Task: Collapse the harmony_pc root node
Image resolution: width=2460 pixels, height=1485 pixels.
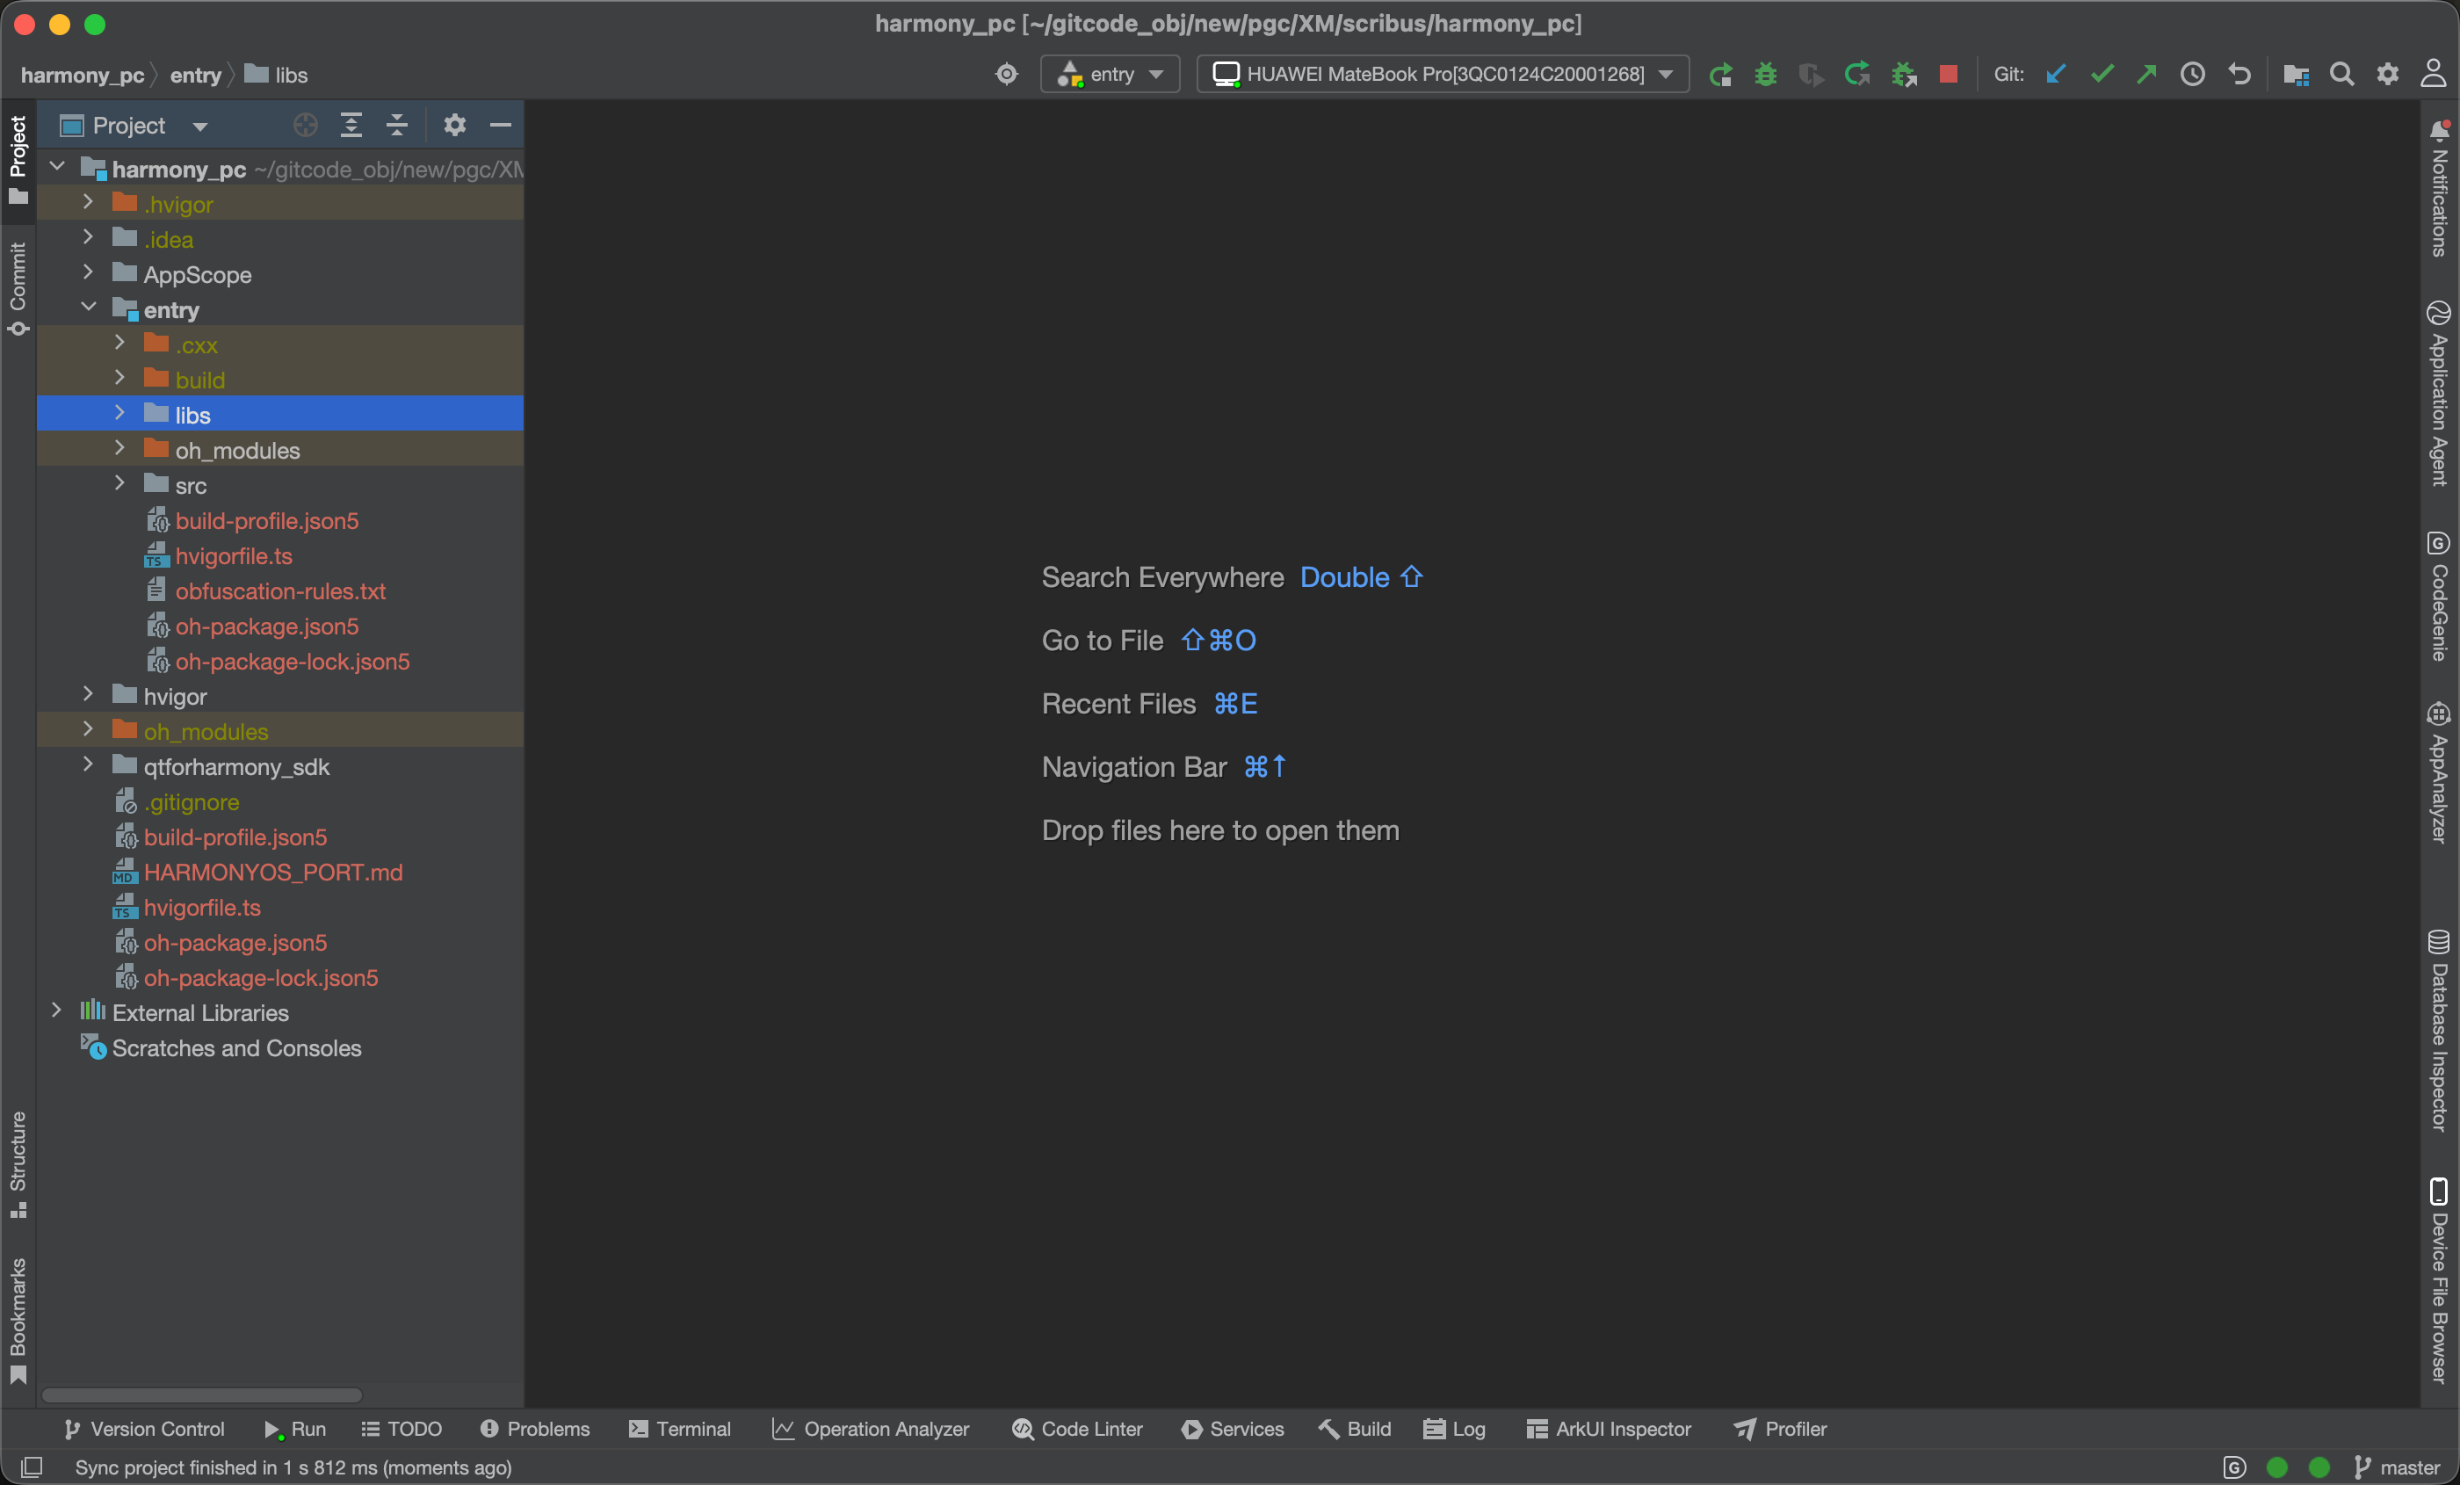Action: pos(57,168)
